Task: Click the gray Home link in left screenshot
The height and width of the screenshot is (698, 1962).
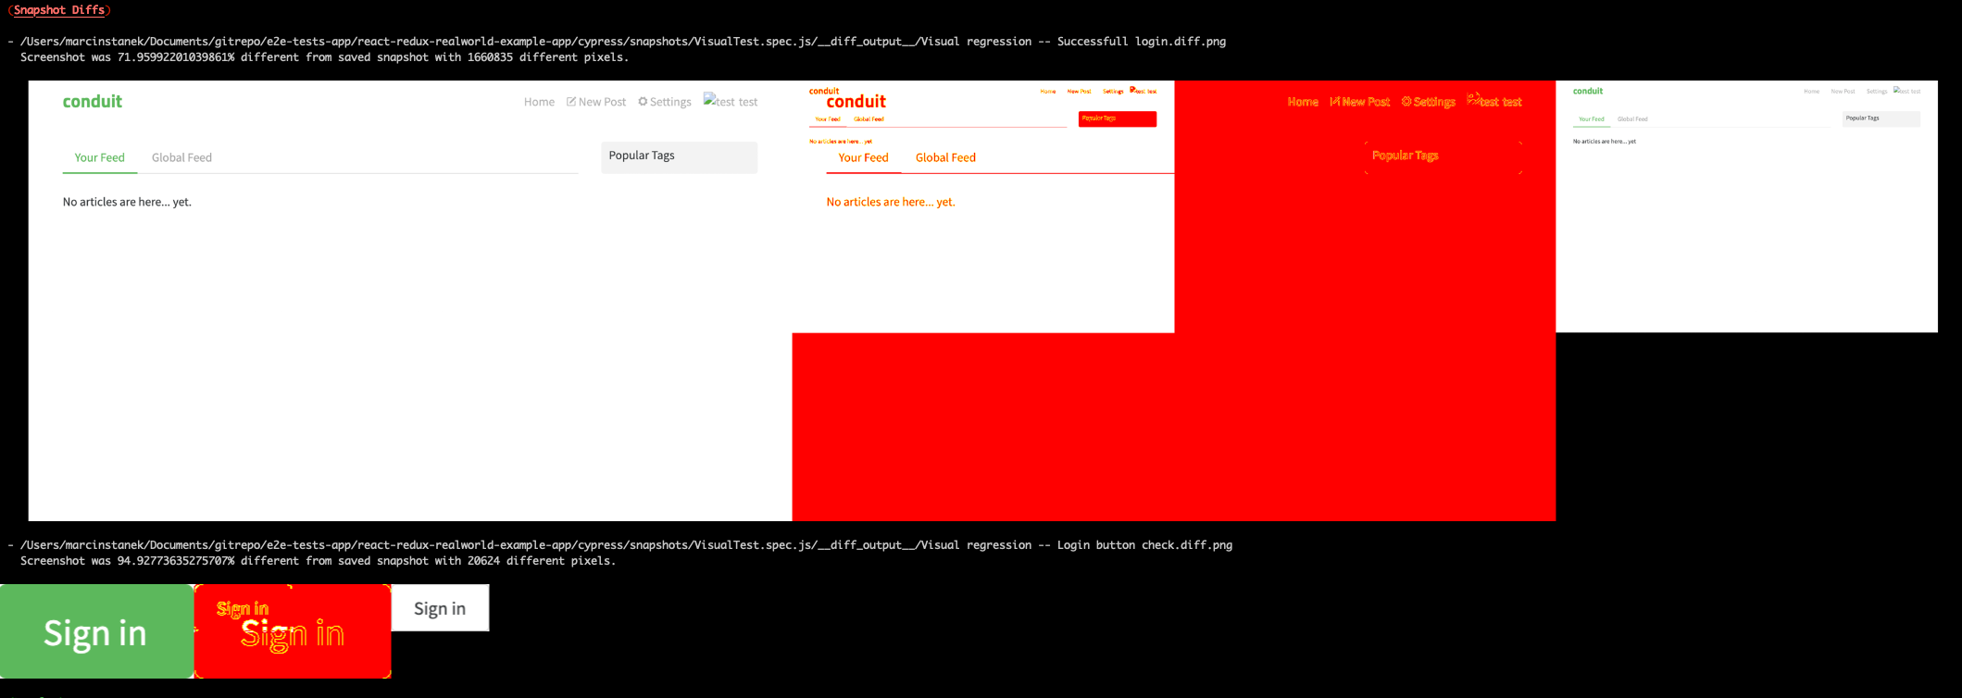Action: [x=539, y=102]
